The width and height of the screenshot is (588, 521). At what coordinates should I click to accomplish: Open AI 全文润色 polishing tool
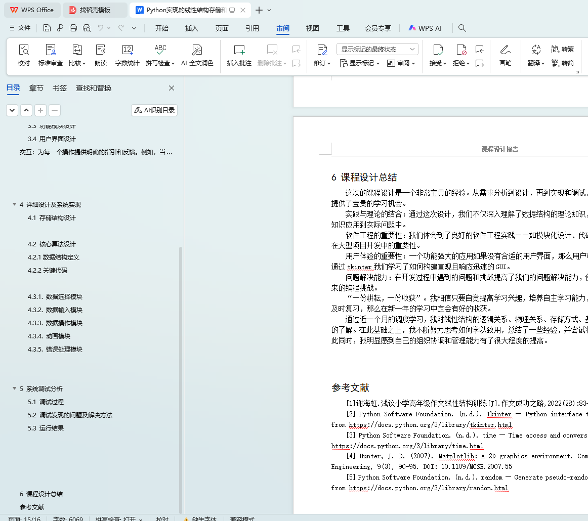coord(197,55)
